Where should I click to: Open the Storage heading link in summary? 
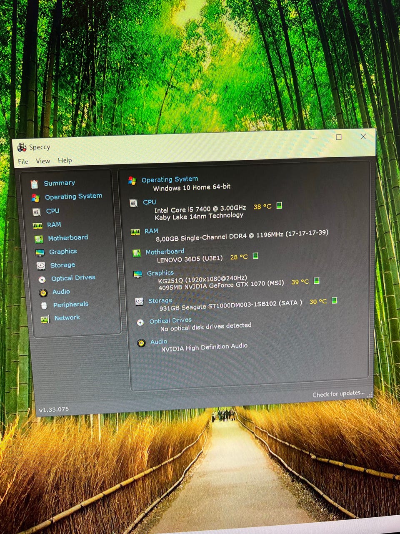[x=160, y=300]
